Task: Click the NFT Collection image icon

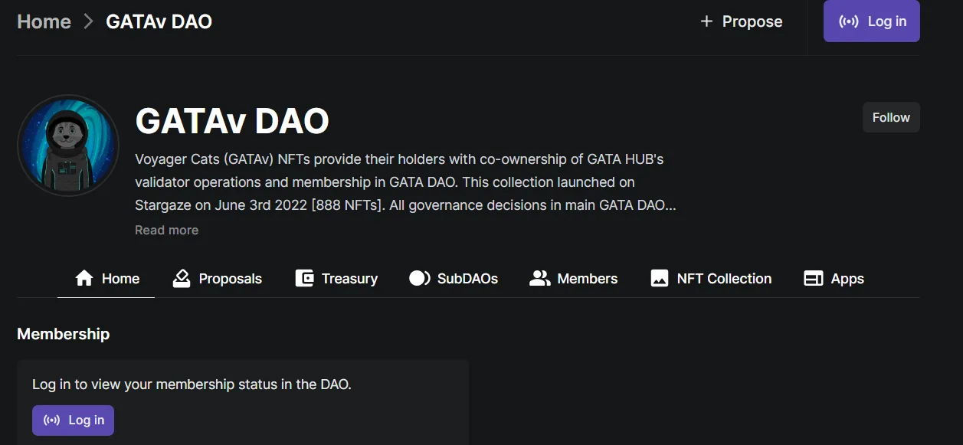Action: coord(660,279)
